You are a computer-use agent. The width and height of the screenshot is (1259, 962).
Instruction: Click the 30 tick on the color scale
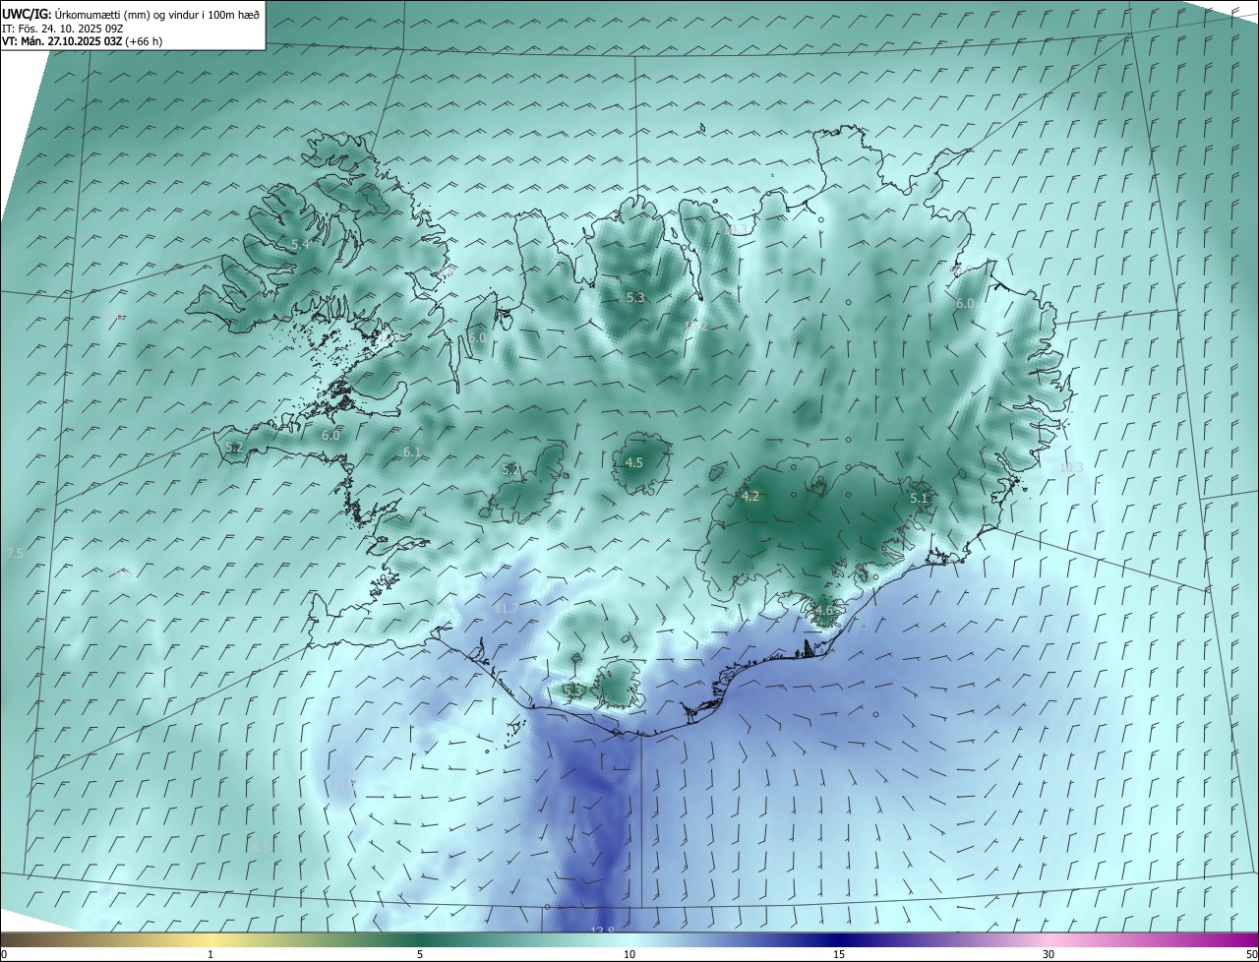[x=1049, y=954]
